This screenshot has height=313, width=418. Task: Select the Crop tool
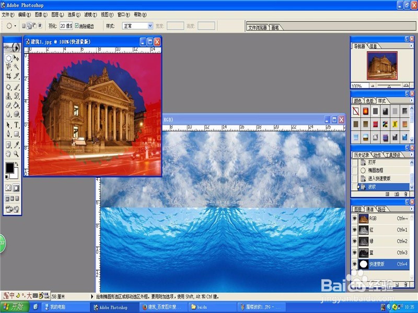click(8, 76)
